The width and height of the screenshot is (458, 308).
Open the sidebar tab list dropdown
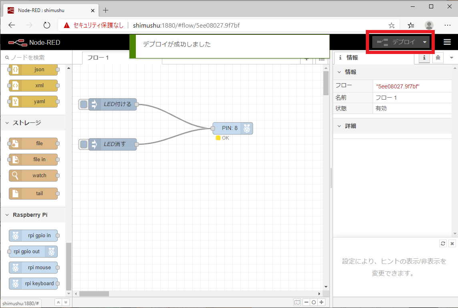[452, 58]
